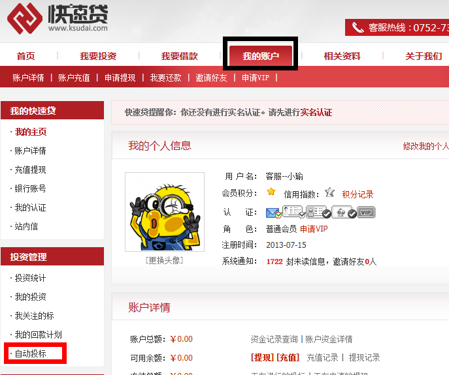Open 我要还款 in the red submenu
The height and width of the screenshot is (375, 449).
(165, 78)
